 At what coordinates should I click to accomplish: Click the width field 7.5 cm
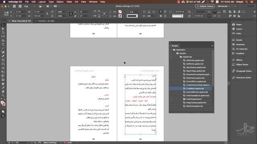(x=39, y=12)
